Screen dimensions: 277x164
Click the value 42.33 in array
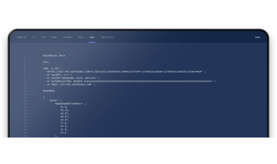tap(65, 110)
